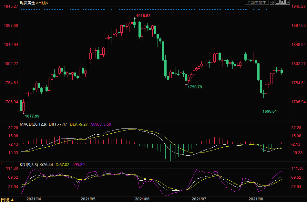Click the crosshair cursor icon in top toolbar
Screen dimensions: 307x202
[272, 3]
